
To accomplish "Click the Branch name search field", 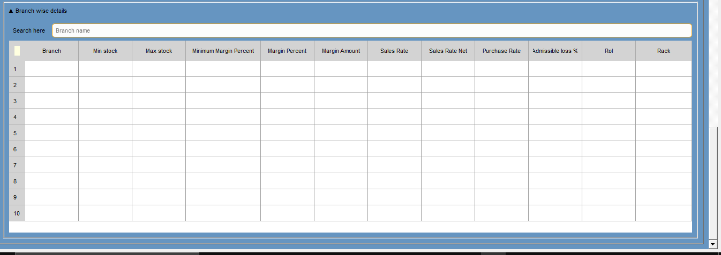I will (371, 30).
